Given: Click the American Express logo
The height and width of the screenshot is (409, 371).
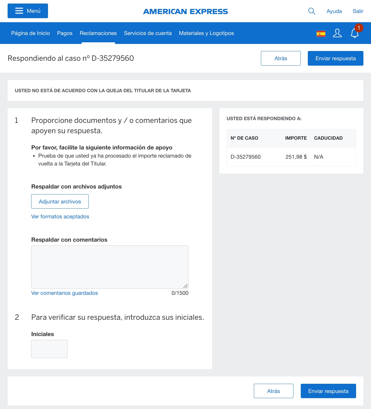Looking at the screenshot, I should tap(185, 11).
